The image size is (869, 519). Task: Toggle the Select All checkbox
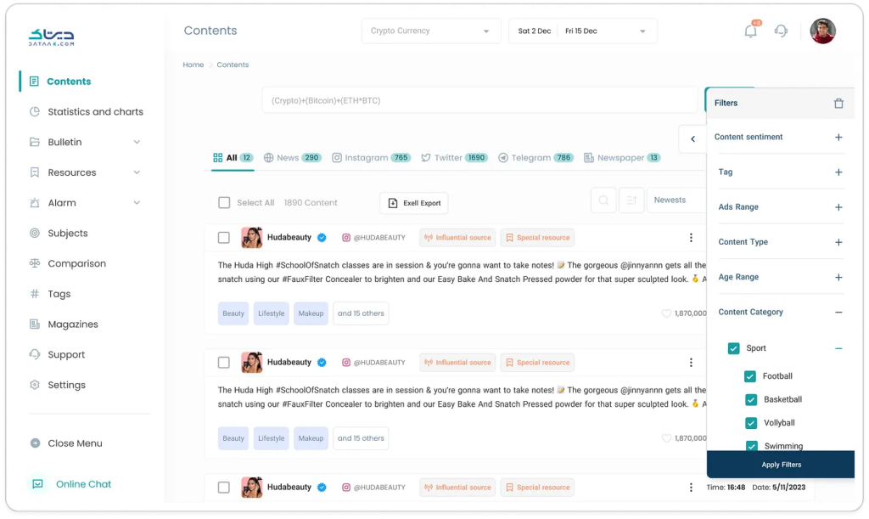tap(224, 203)
